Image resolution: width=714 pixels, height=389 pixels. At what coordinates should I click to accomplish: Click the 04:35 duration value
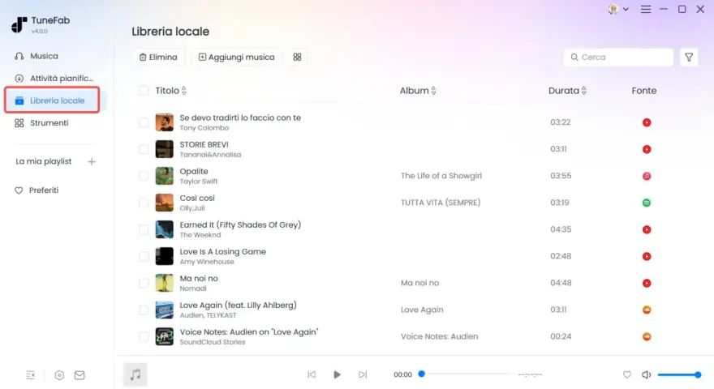tap(561, 229)
